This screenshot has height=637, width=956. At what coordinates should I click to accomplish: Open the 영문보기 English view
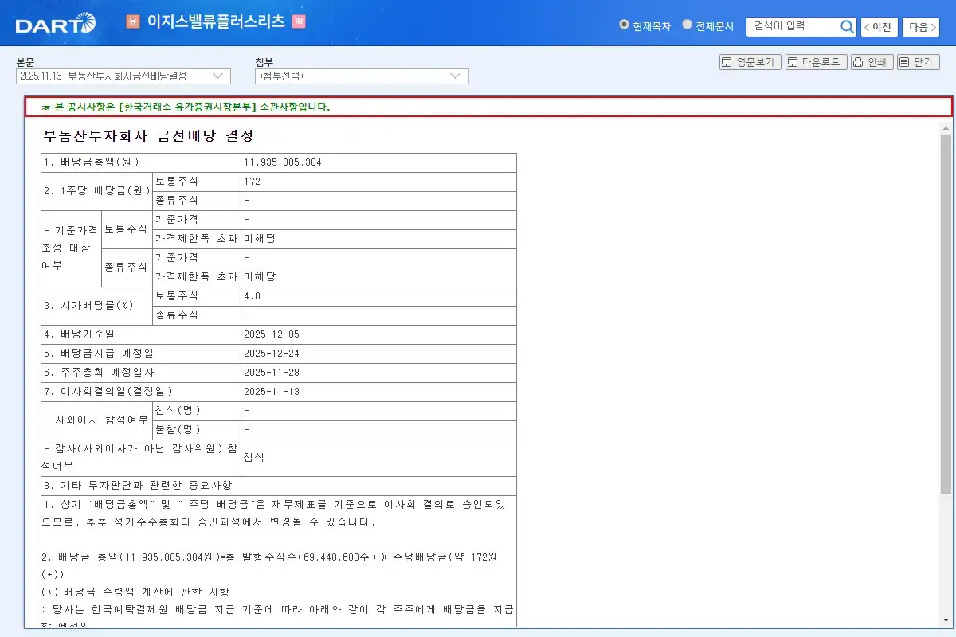(750, 62)
